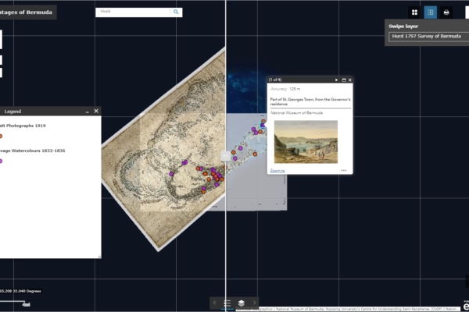Close the St. Georges Town popup

pyautogui.click(x=350, y=80)
